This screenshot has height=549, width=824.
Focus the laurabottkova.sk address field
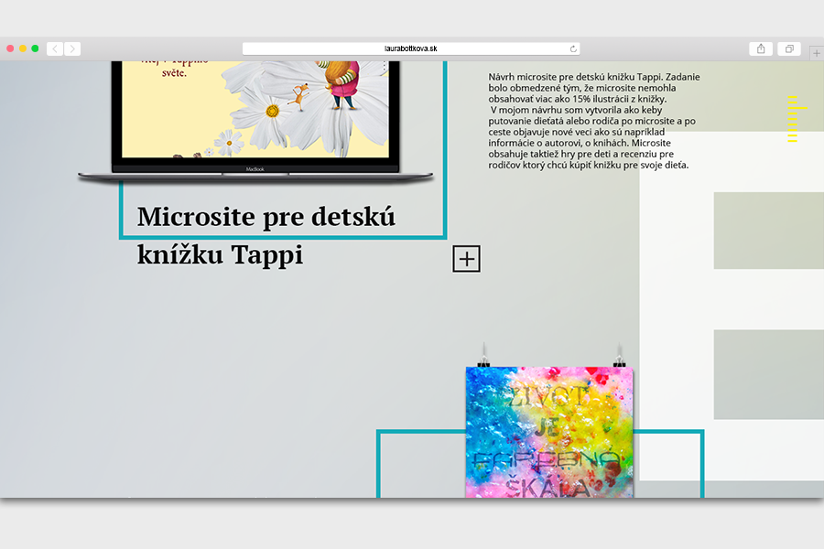(410, 48)
